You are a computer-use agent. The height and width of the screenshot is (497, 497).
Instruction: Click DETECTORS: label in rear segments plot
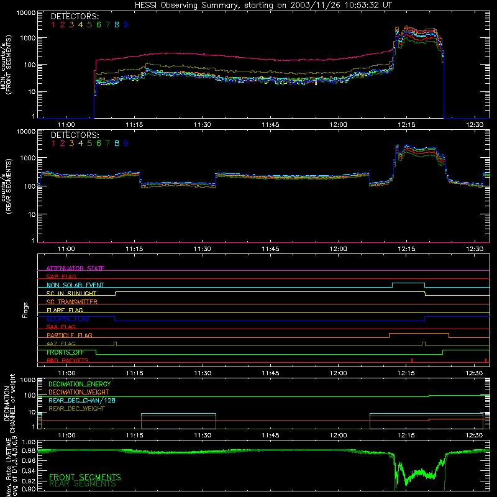pyautogui.click(x=75, y=135)
